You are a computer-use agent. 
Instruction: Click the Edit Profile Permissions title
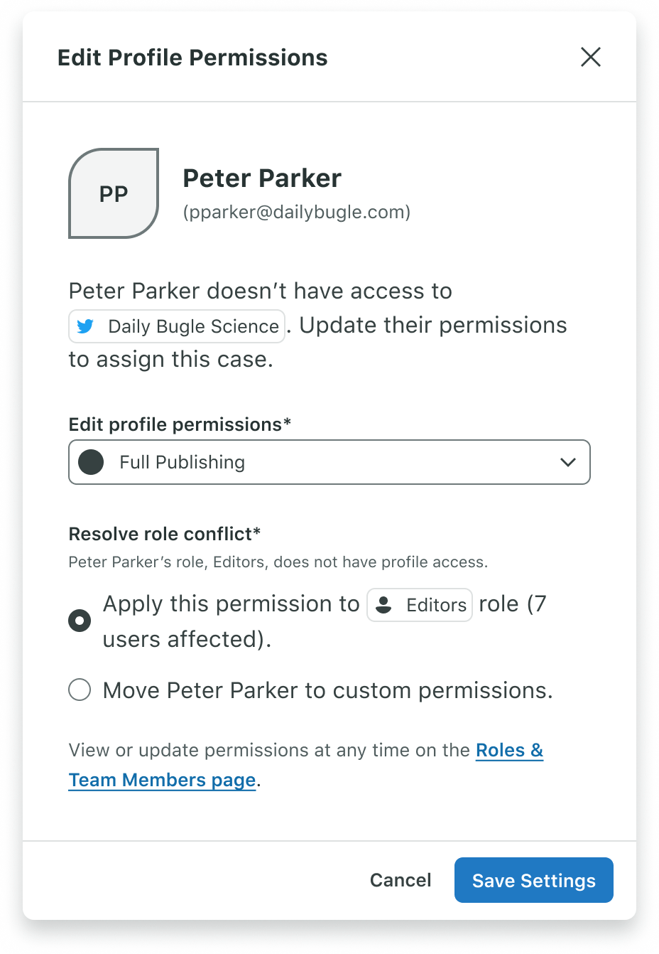point(192,57)
